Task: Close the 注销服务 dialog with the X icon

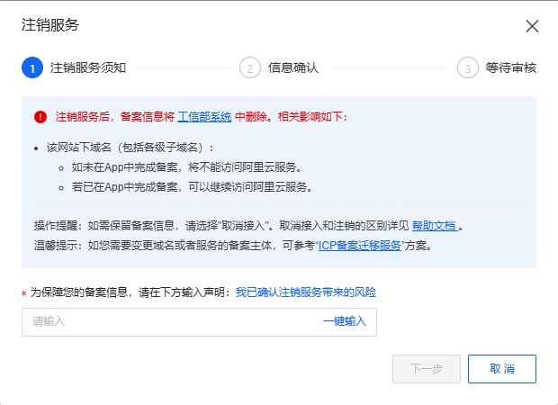Action: (x=532, y=26)
